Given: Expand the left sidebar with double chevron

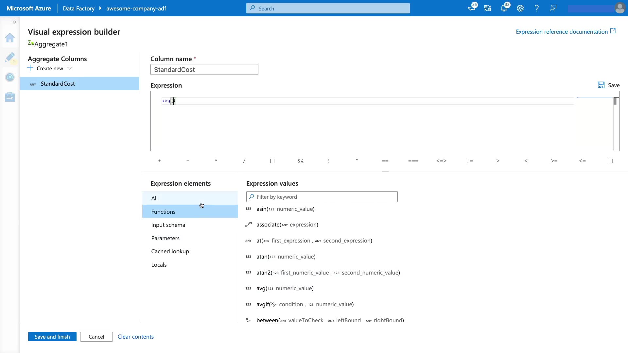Looking at the screenshot, I should point(14,22).
